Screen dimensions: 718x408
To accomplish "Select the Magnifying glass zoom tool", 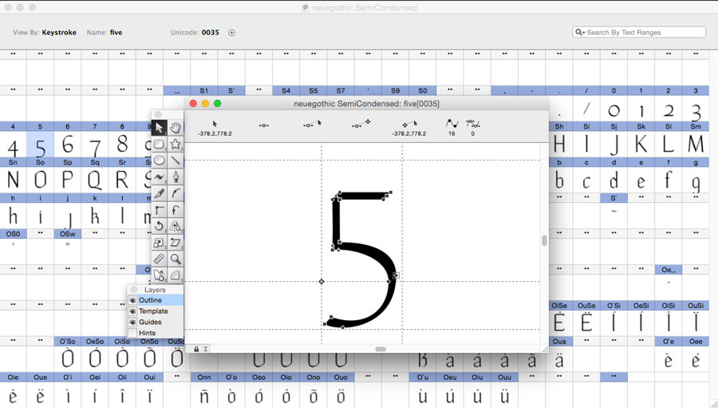I will [x=176, y=259].
